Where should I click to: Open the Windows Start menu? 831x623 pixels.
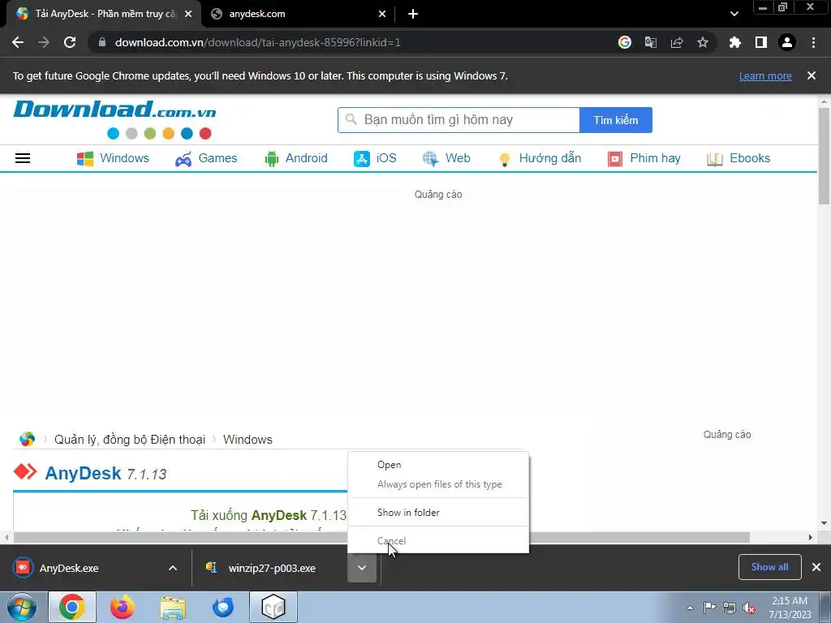click(x=22, y=607)
